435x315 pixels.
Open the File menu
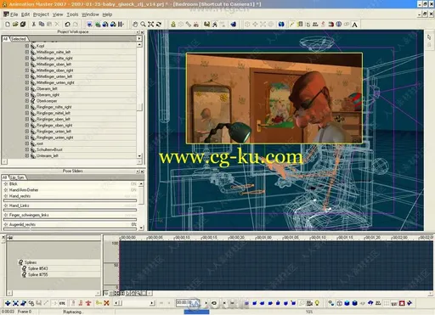[x=14, y=14]
